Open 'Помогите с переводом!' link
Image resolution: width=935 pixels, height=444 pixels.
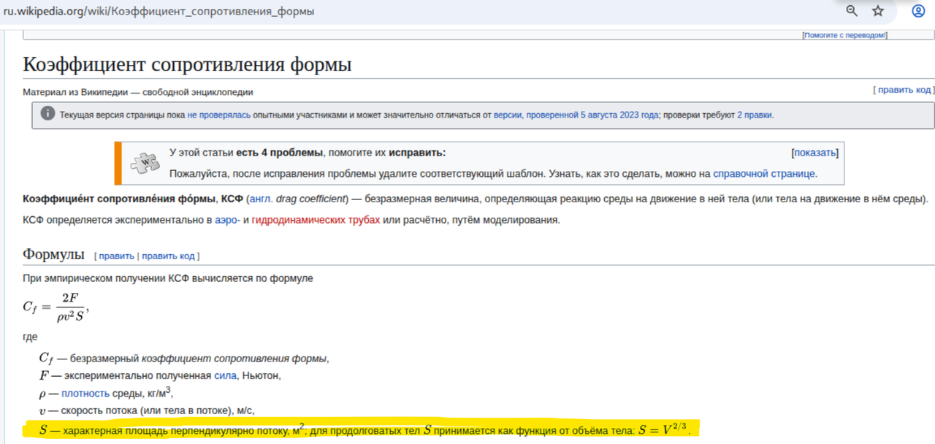844,35
